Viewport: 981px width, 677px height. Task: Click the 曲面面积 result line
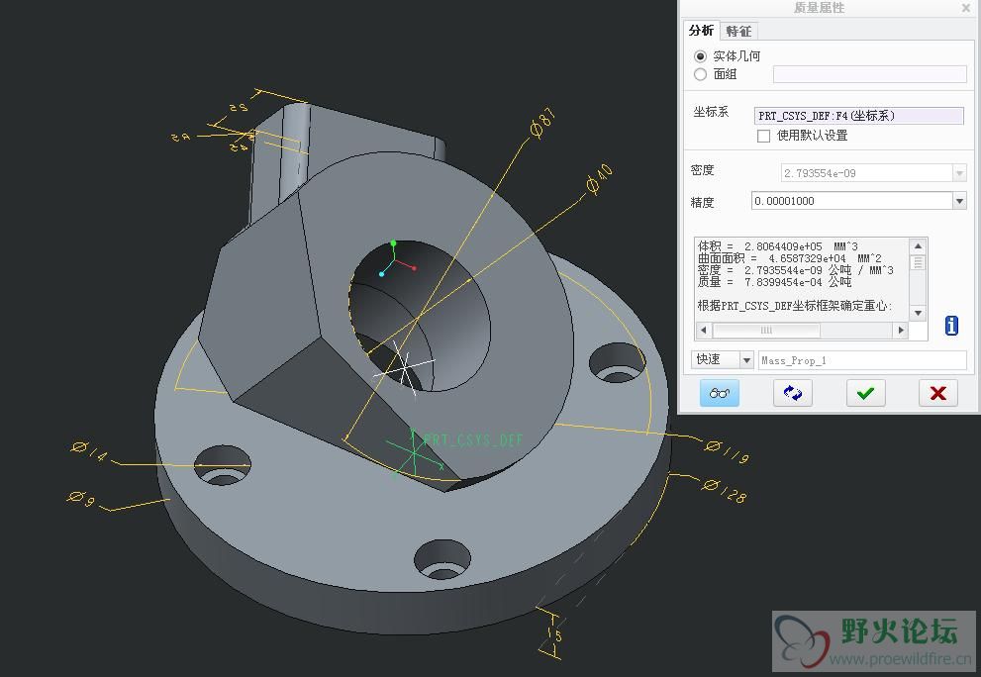(790, 258)
